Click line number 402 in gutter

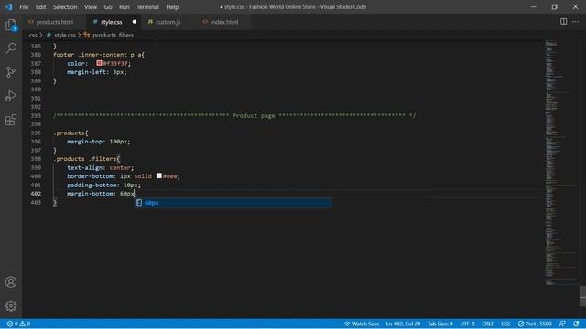coord(36,194)
